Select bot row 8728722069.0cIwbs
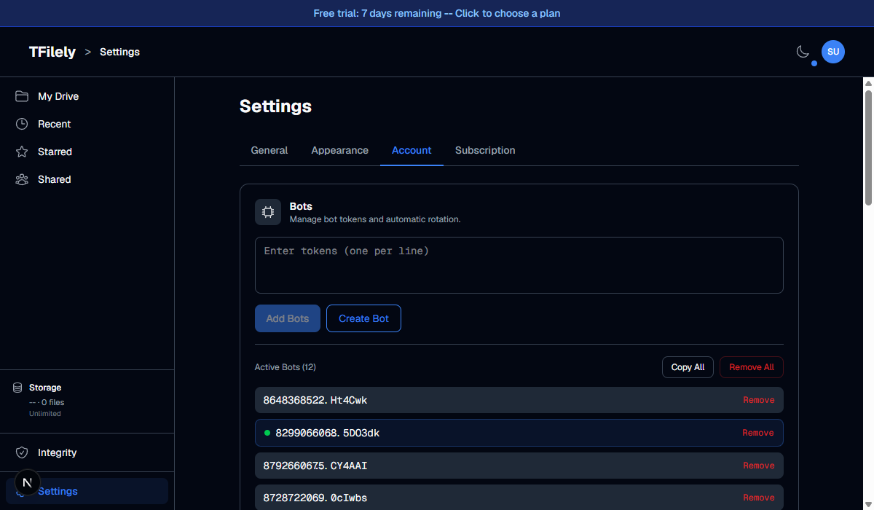 519,498
